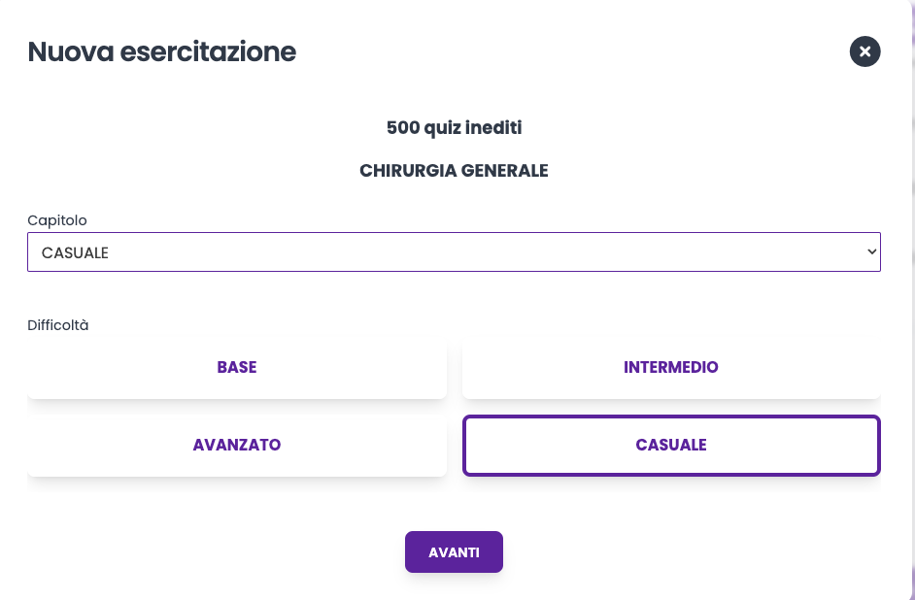Close the Nuova esercitazione dialog
The image size is (915, 600).
[x=864, y=51]
